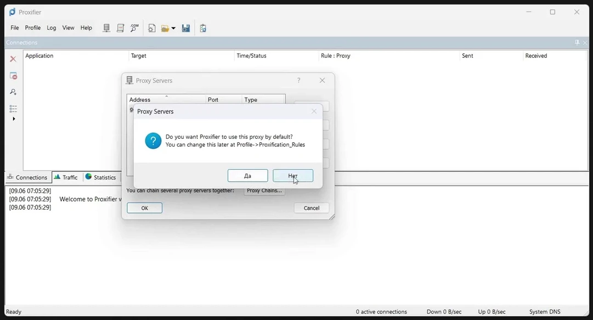The image size is (593, 320).
Task: Minimize the Proxifier window
Action: (x=529, y=12)
